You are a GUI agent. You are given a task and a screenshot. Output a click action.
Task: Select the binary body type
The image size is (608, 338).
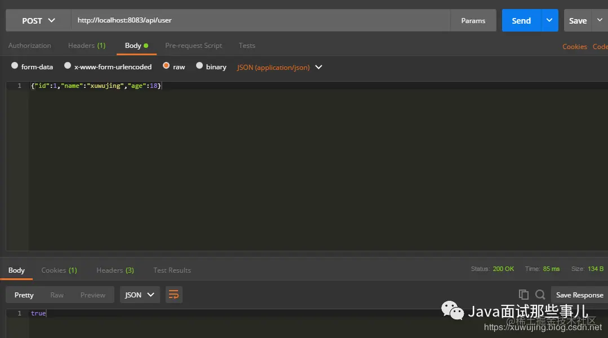199,65
